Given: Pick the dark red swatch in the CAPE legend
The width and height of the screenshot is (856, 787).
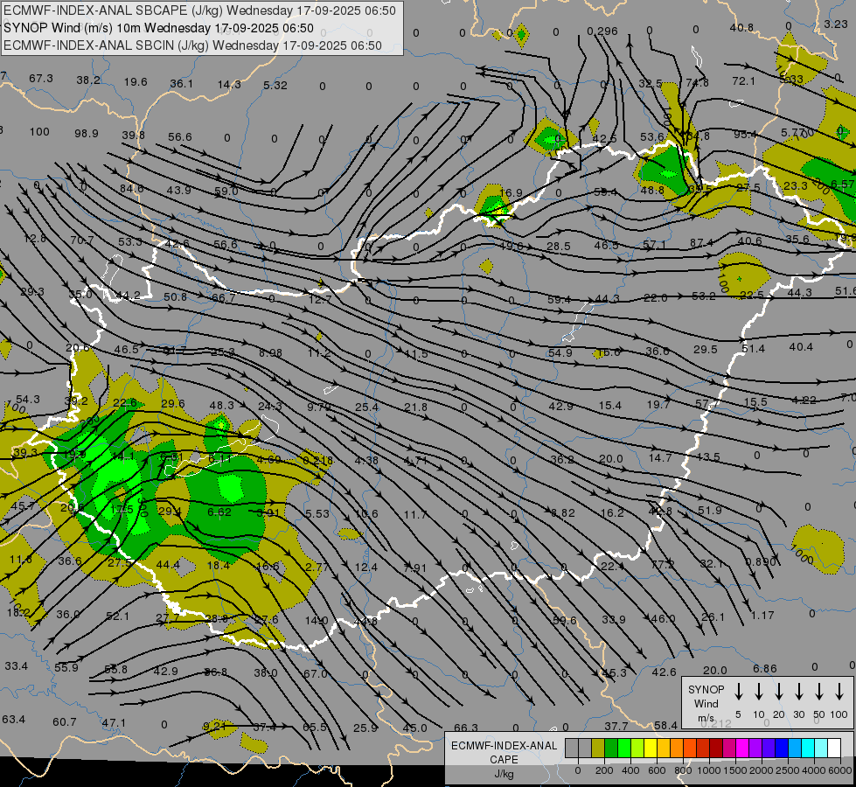Looking at the screenshot, I should coord(716,749).
